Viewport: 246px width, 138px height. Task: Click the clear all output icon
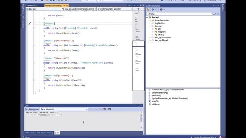pos(105,109)
